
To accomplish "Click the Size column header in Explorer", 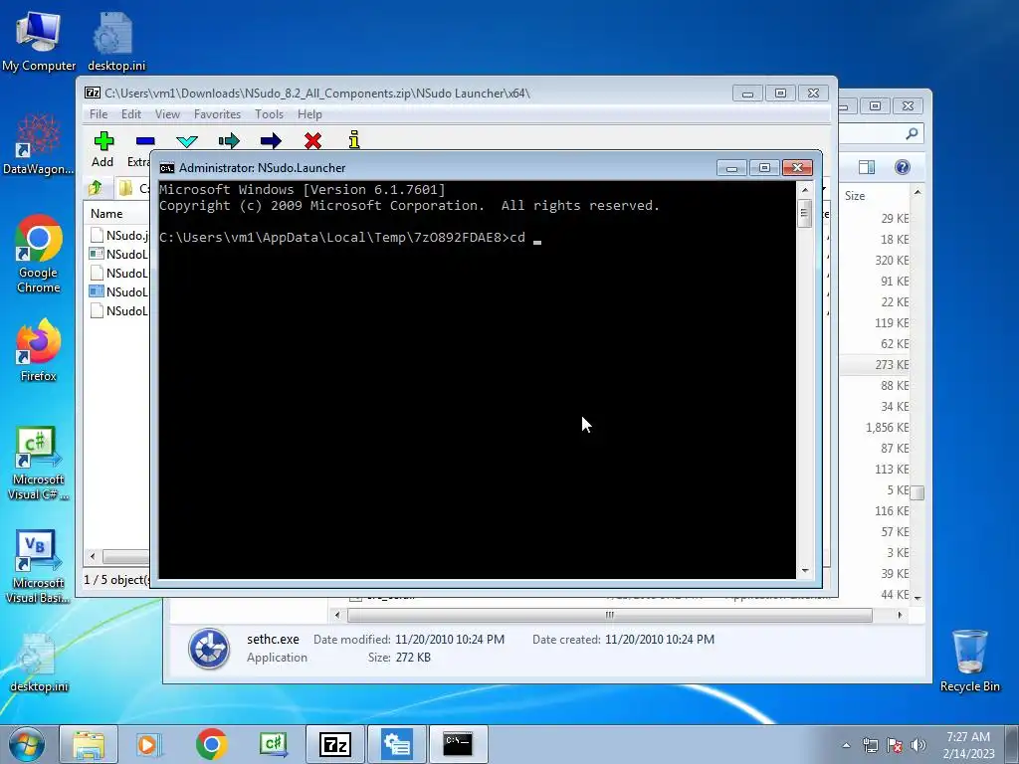I will tap(855, 196).
